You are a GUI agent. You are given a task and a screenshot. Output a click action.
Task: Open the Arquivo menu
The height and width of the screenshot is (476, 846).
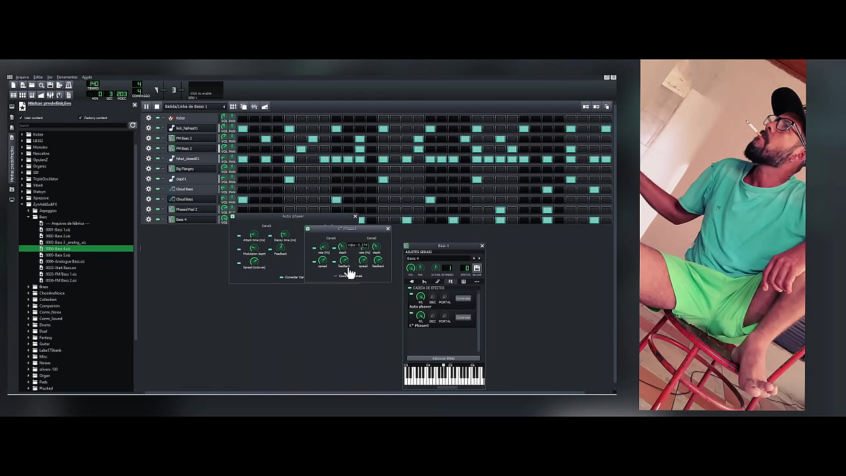(x=22, y=77)
